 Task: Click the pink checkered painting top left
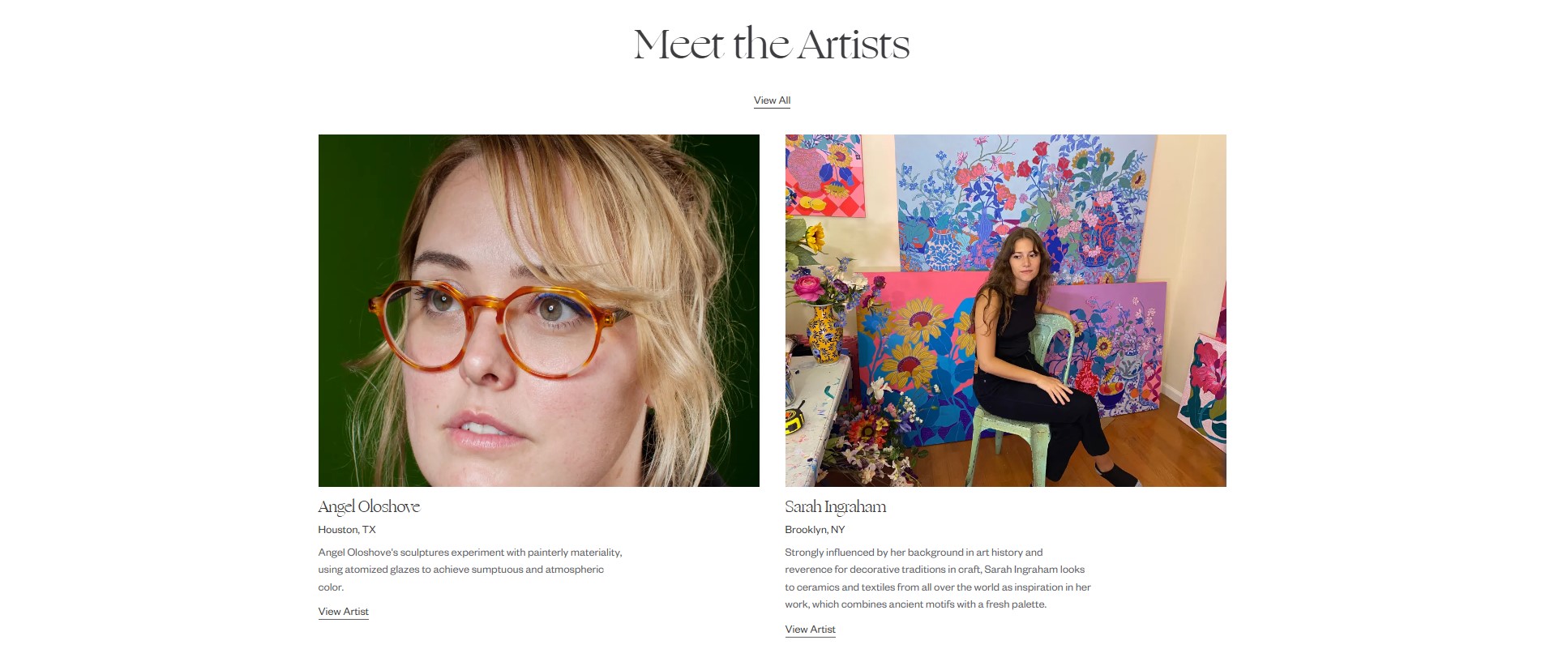click(823, 174)
